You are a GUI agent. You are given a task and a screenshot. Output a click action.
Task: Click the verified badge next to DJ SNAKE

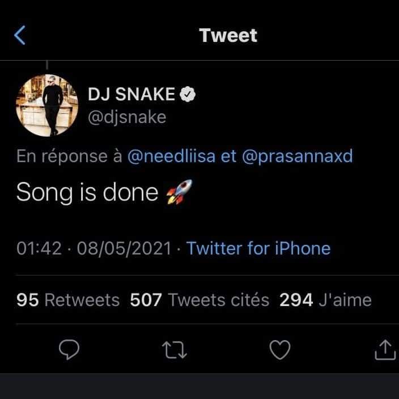point(188,95)
